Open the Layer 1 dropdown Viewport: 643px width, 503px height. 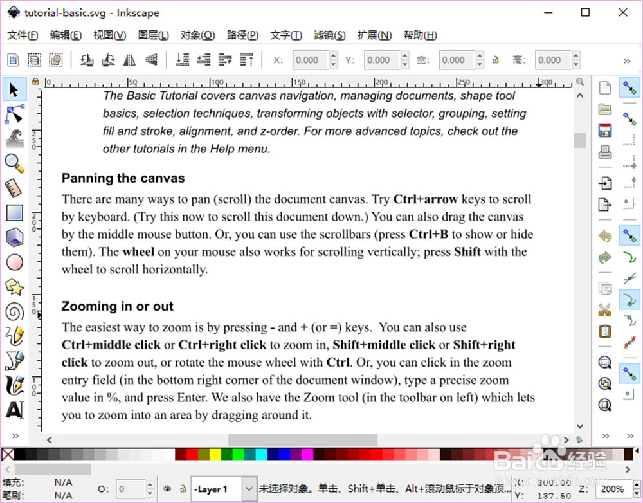(x=248, y=489)
